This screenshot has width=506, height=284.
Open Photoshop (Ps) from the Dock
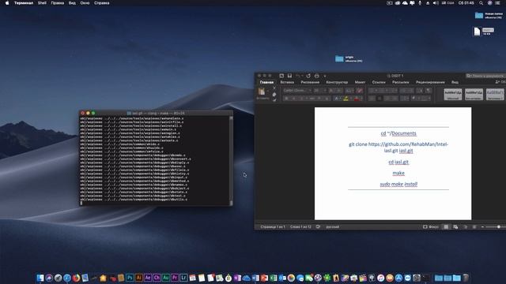tap(130, 278)
